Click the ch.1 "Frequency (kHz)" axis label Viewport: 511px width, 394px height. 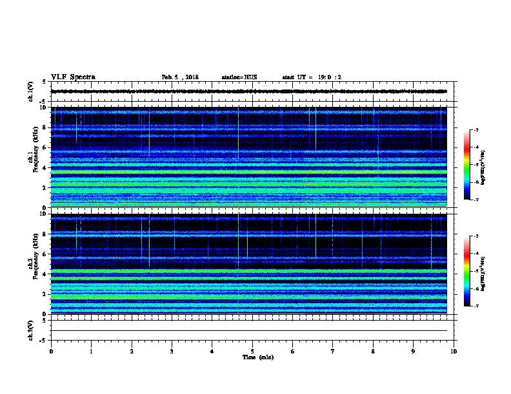[36, 149]
